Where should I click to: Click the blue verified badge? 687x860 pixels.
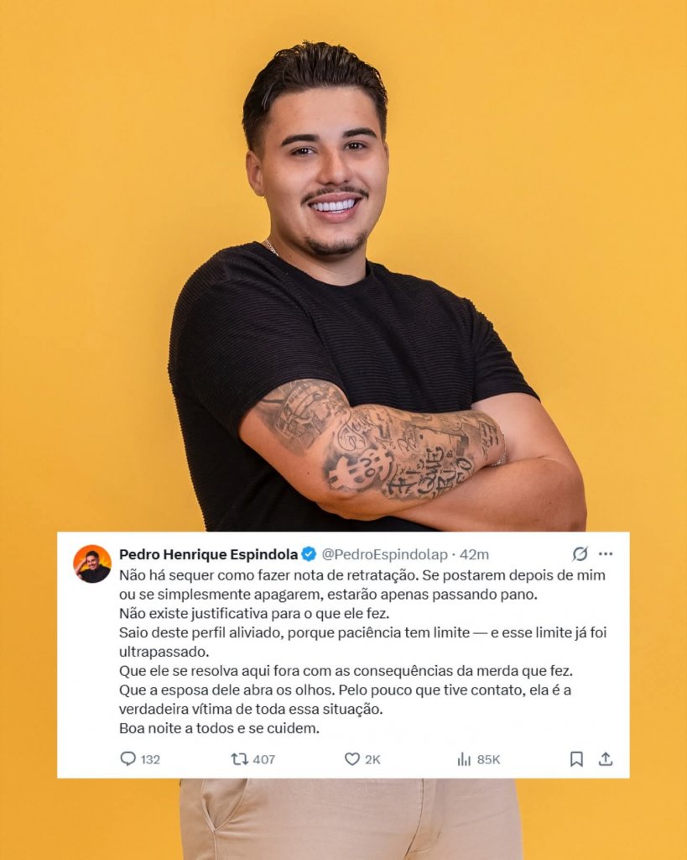click(309, 554)
